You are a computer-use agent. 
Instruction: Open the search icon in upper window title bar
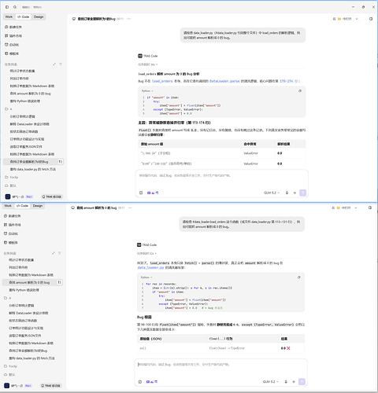15,7
